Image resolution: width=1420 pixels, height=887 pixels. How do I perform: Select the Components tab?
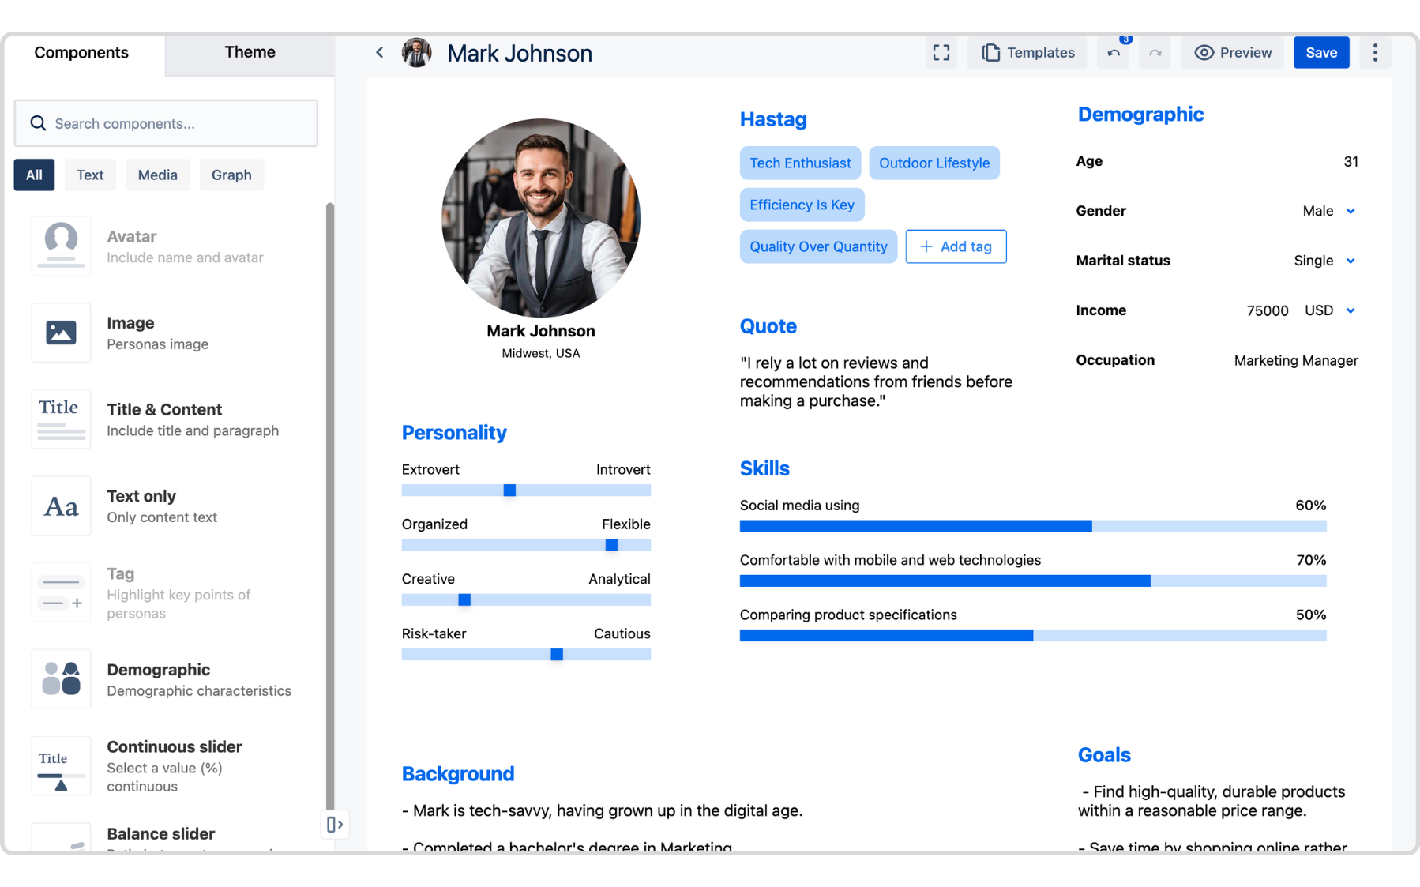[x=81, y=52]
